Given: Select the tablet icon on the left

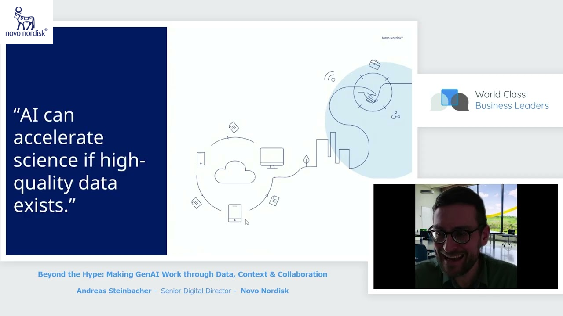Looking at the screenshot, I should (x=201, y=159).
